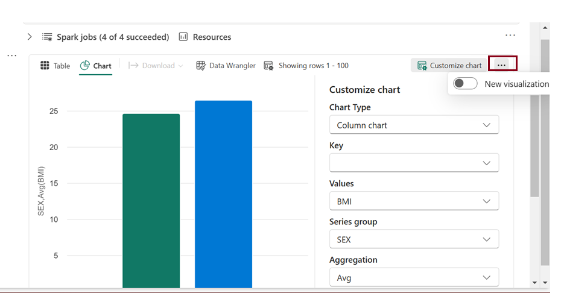Open the Series group dropdown showing SEX
The width and height of the screenshot is (561, 293).
coord(414,239)
